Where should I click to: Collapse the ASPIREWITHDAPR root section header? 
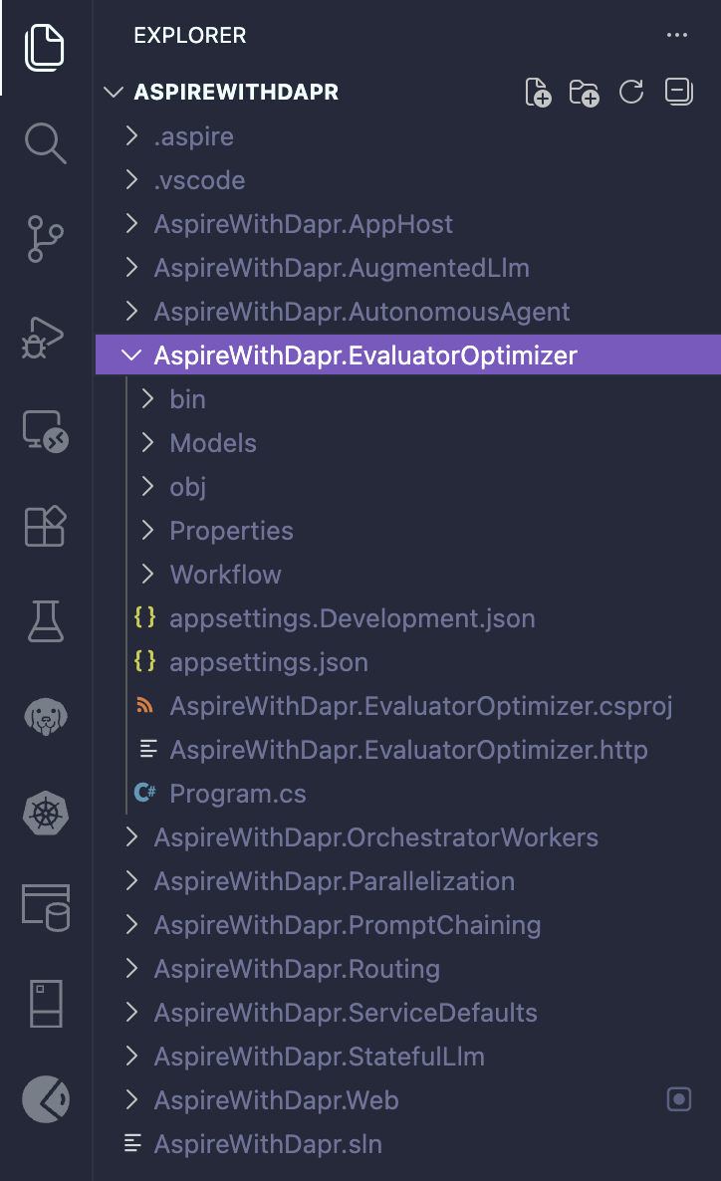coord(236,93)
